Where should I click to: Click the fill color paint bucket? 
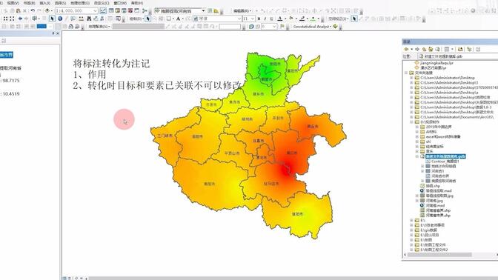pyautogui.click(x=291, y=19)
